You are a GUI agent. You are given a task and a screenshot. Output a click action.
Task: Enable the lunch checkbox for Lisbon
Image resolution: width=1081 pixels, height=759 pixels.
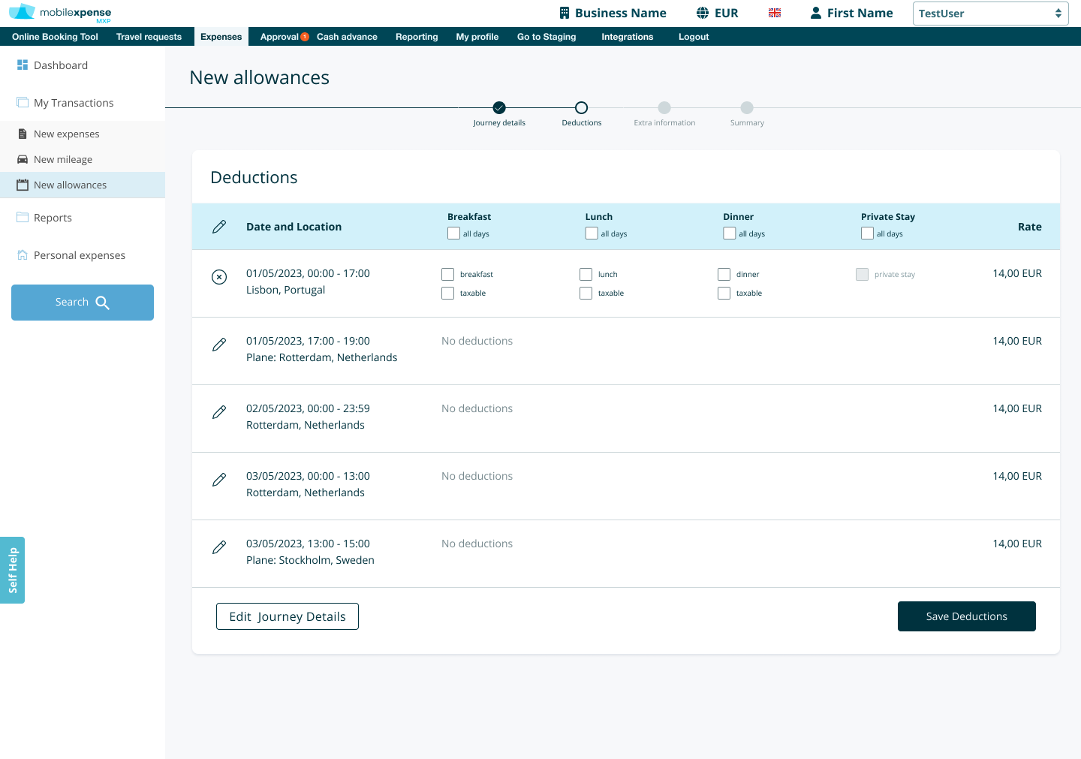click(x=586, y=275)
